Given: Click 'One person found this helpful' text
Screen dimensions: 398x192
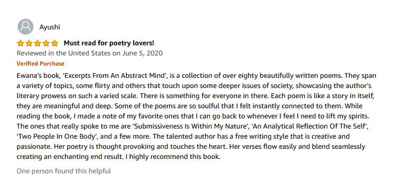Looking at the screenshot, I should pos(64,171).
